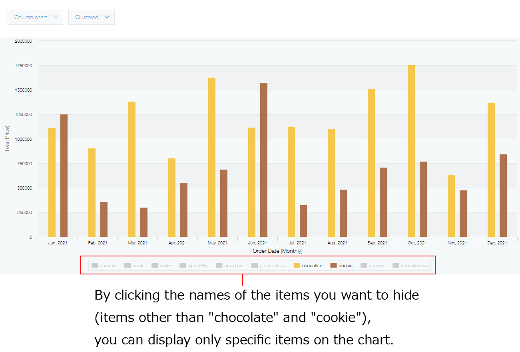This screenshot has width=520, height=352.
Task: Click the caramel legend color square
Action: (94, 265)
